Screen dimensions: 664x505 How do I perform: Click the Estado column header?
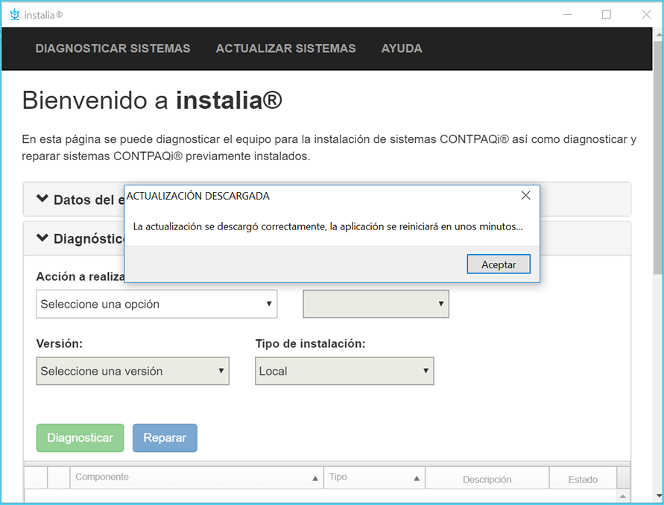(583, 480)
